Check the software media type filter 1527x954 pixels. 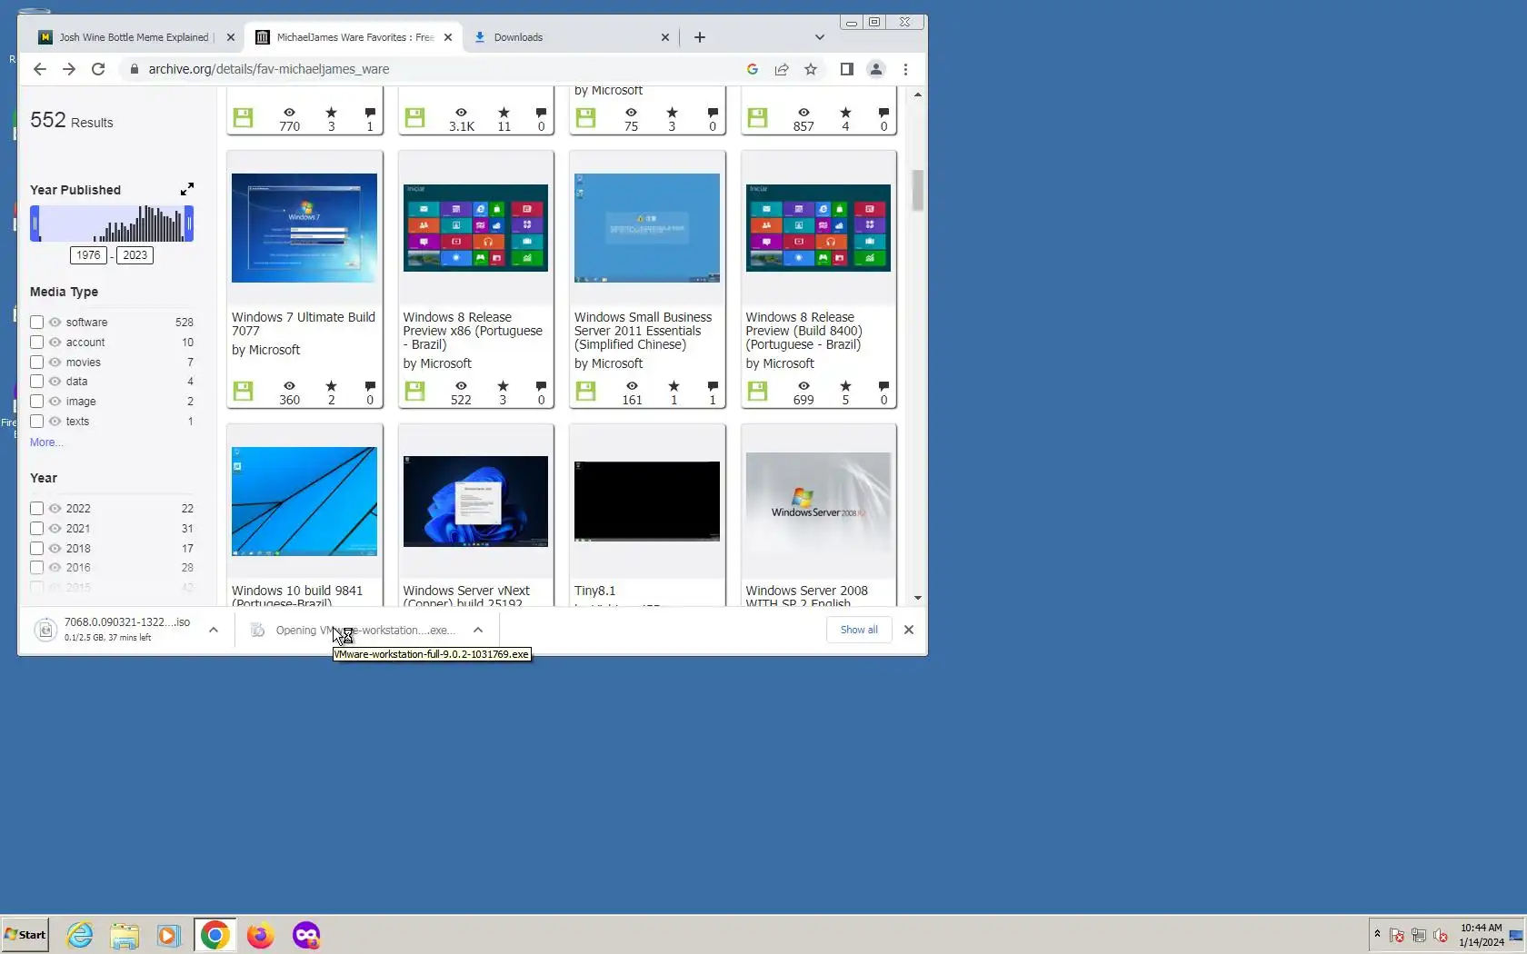[36, 323]
